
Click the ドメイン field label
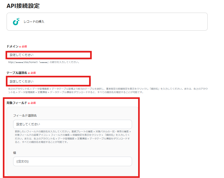[x=12, y=46]
